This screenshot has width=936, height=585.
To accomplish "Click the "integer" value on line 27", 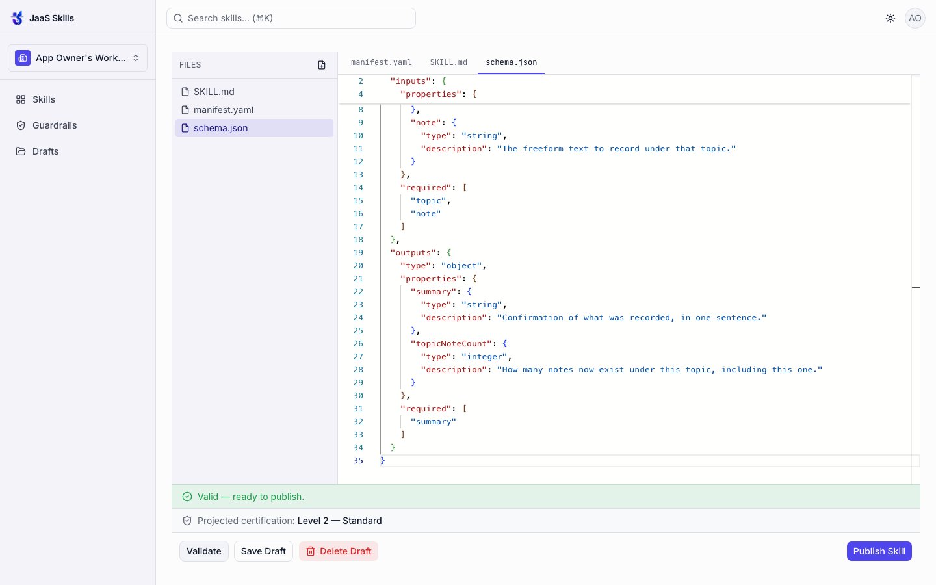I will 484,357.
